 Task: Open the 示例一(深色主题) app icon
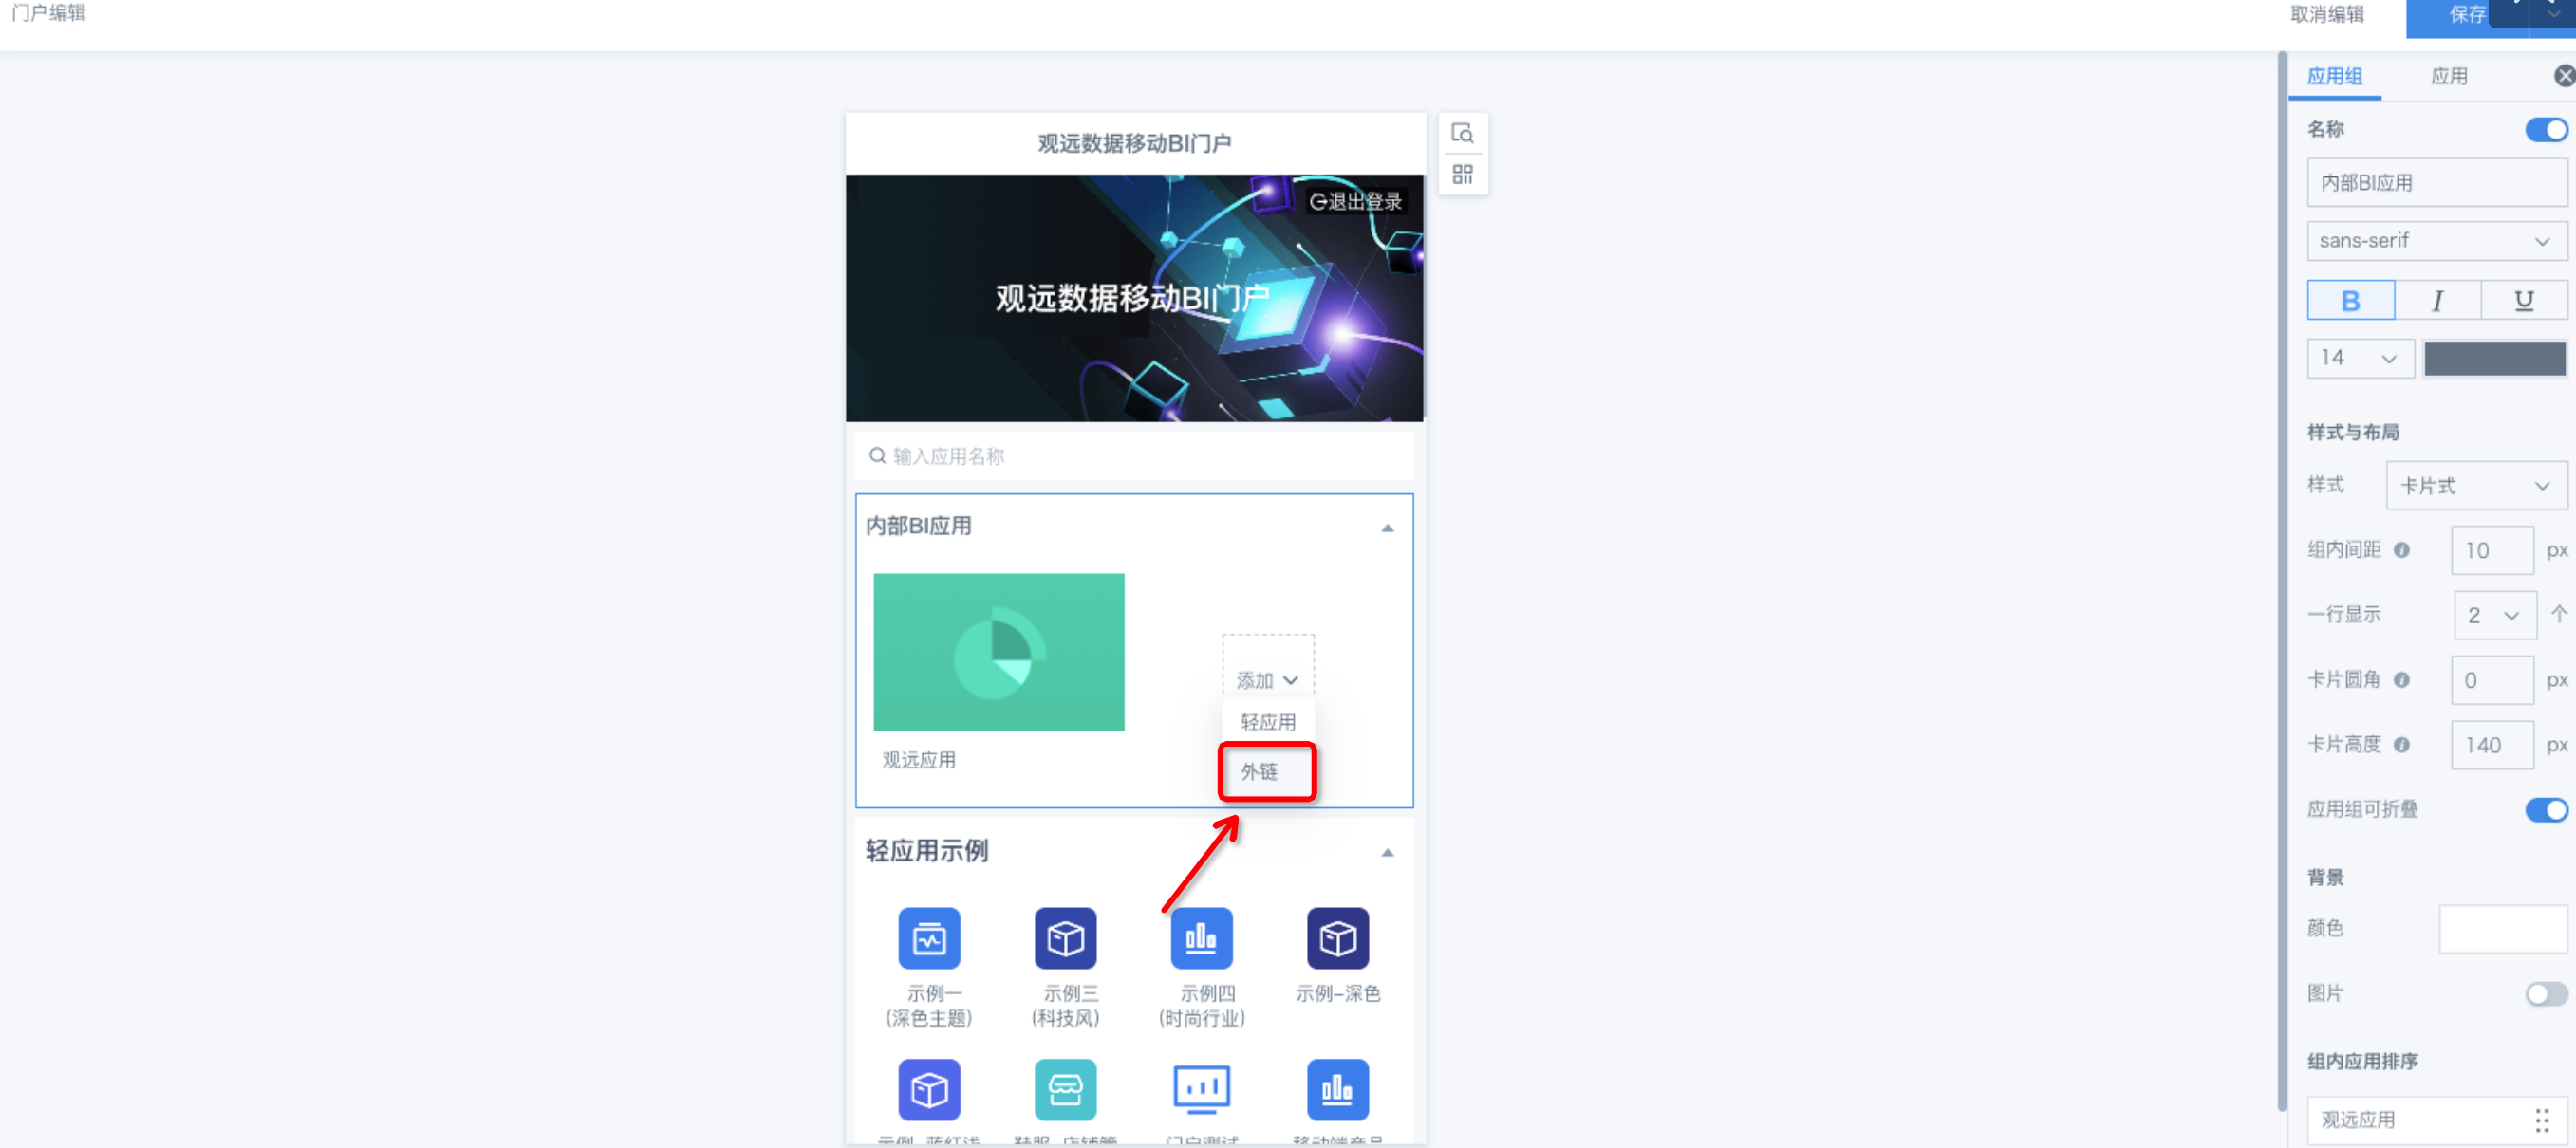tap(929, 938)
